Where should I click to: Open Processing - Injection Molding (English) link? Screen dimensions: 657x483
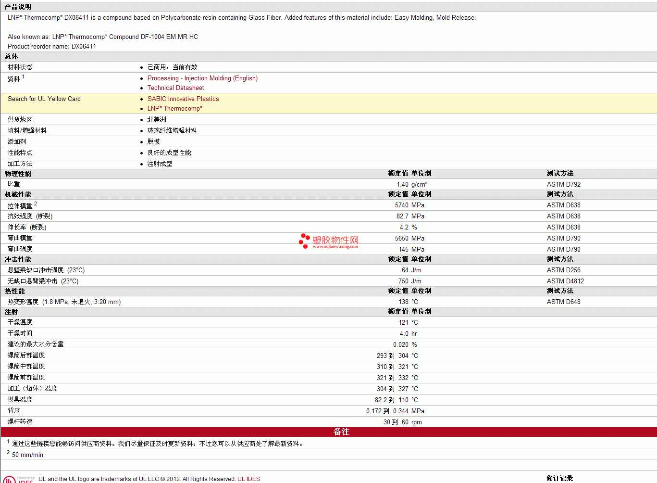(x=202, y=78)
